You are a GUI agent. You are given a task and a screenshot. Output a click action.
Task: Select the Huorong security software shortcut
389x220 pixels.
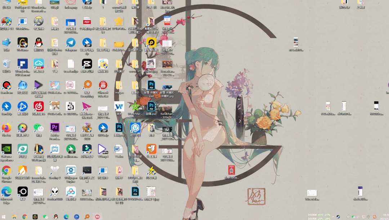pos(23,172)
